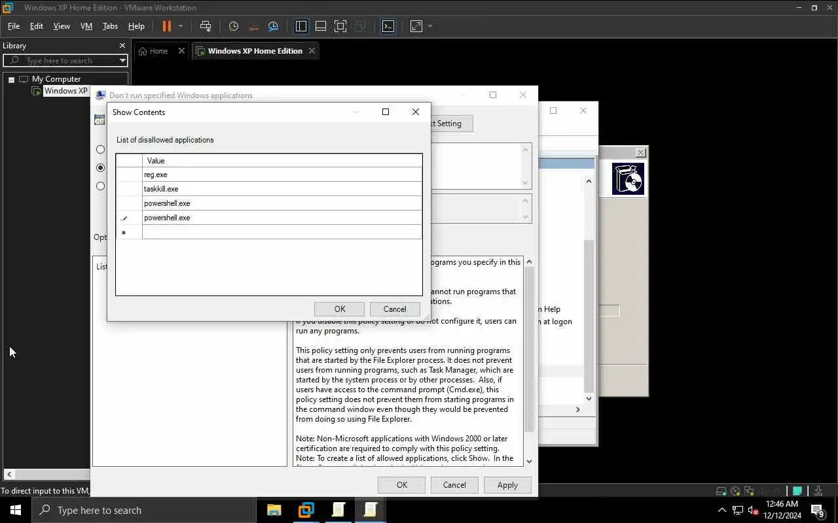This screenshot has height=523, width=838.
Task: Take a snapshot of this VM
Action: point(233,26)
